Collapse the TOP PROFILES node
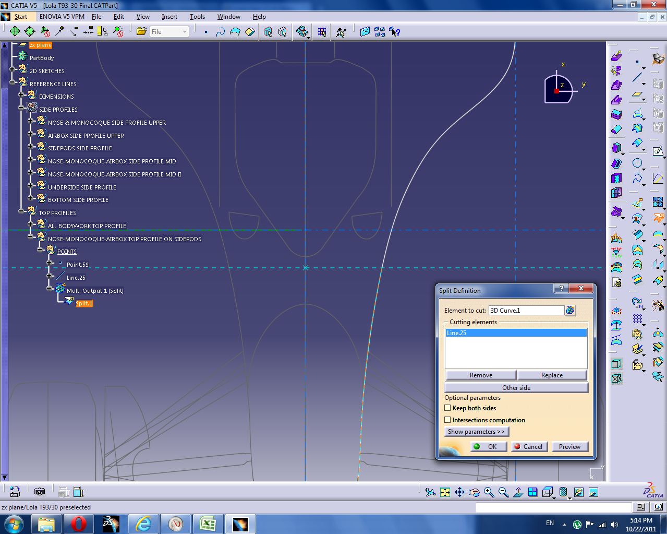The width and height of the screenshot is (667, 534). click(x=21, y=211)
